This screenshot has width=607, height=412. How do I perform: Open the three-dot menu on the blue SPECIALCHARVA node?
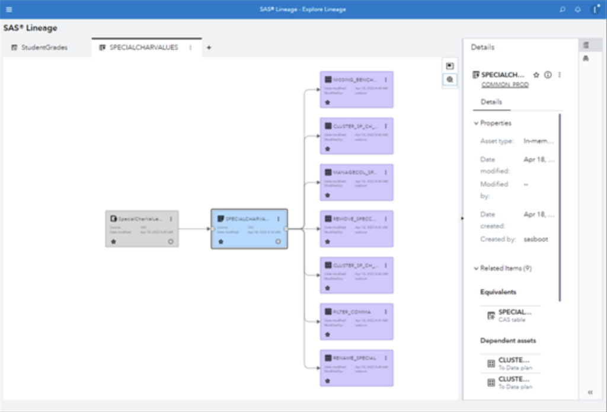pos(278,219)
